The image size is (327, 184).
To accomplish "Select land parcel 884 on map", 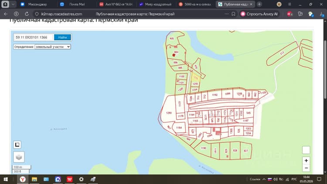I will point(177,52).
